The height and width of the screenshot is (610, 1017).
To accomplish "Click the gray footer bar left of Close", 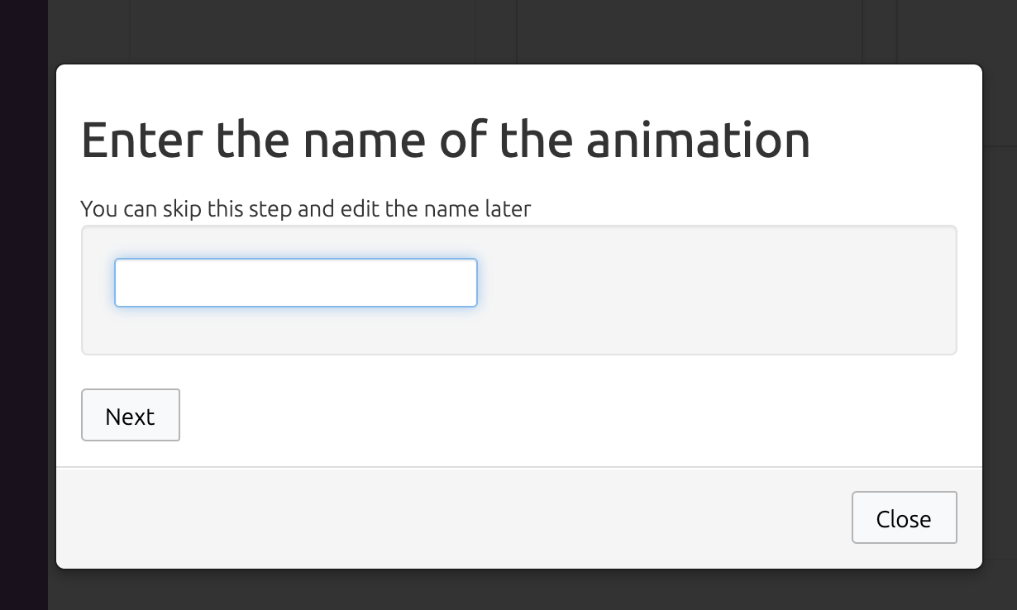I will pos(453,517).
